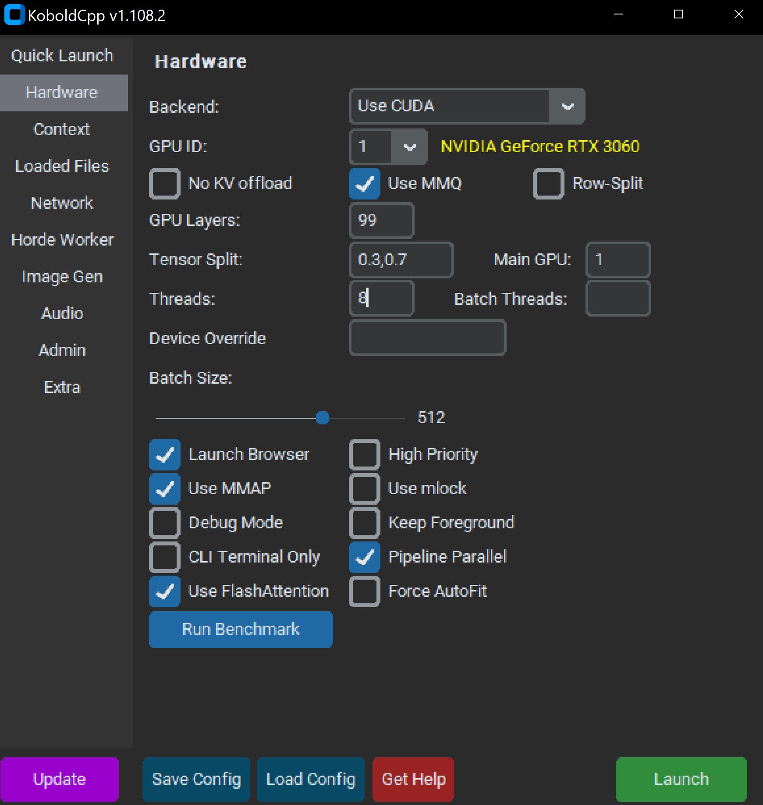Click the Batch Size value 512

pos(431,417)
